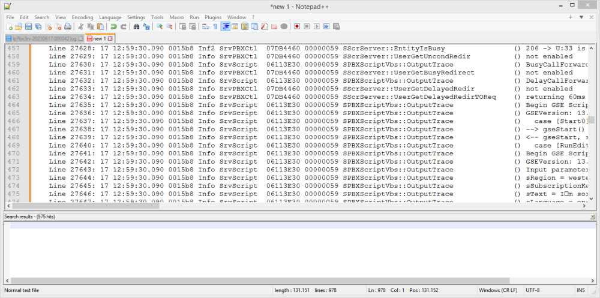This screenshot has width=600, height=298.
Task: Click the Search results horizontal scrollbar thumb
Action: [260, 281]
